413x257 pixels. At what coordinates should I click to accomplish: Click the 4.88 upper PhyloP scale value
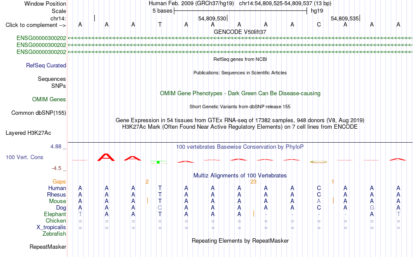(x=56, y=147)
